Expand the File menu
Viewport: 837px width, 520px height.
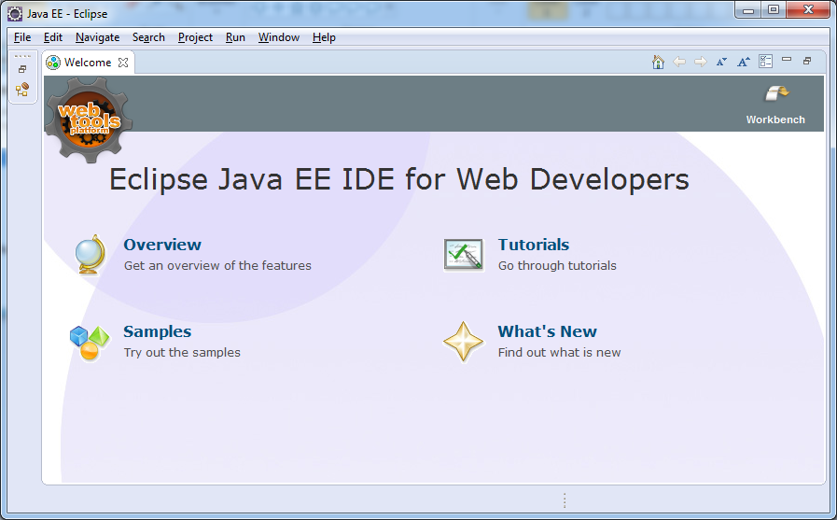coord(22,37)
